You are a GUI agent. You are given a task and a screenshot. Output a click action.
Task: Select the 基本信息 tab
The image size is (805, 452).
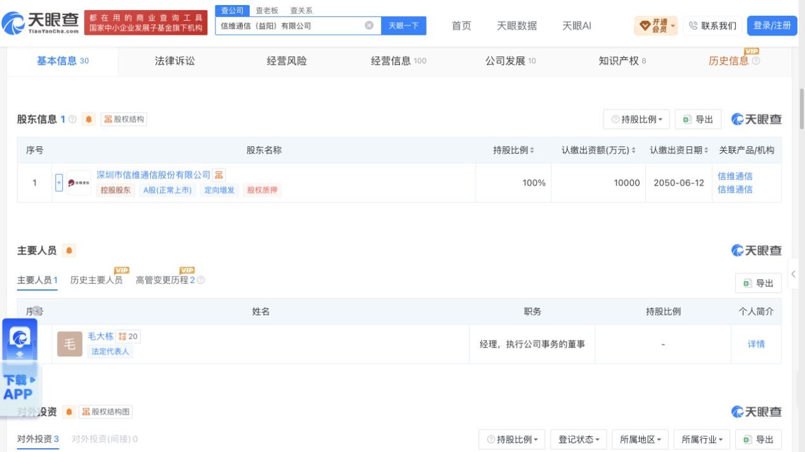pyautogui.click(x=63, y=61)
